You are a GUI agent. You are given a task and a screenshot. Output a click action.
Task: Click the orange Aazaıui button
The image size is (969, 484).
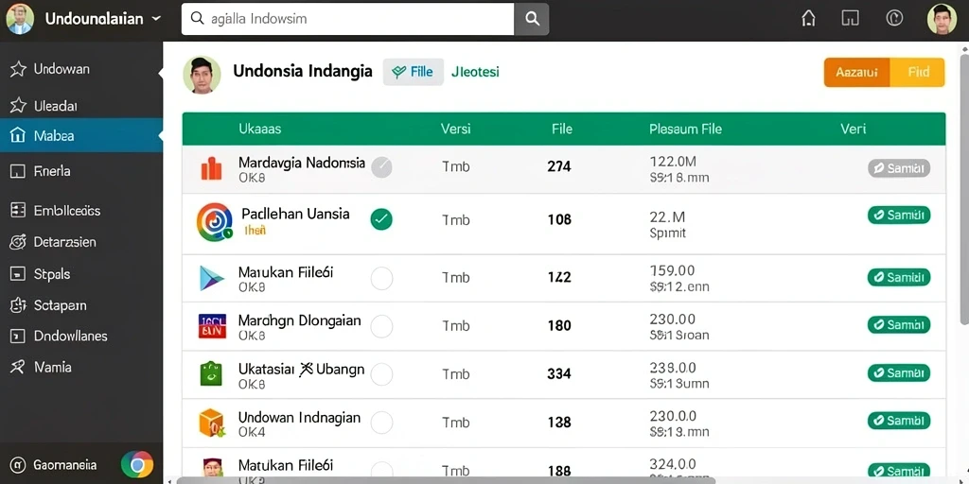856,72
